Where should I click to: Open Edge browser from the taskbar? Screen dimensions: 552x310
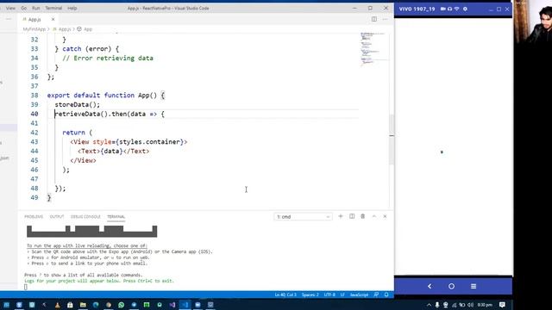click(96, 305)
